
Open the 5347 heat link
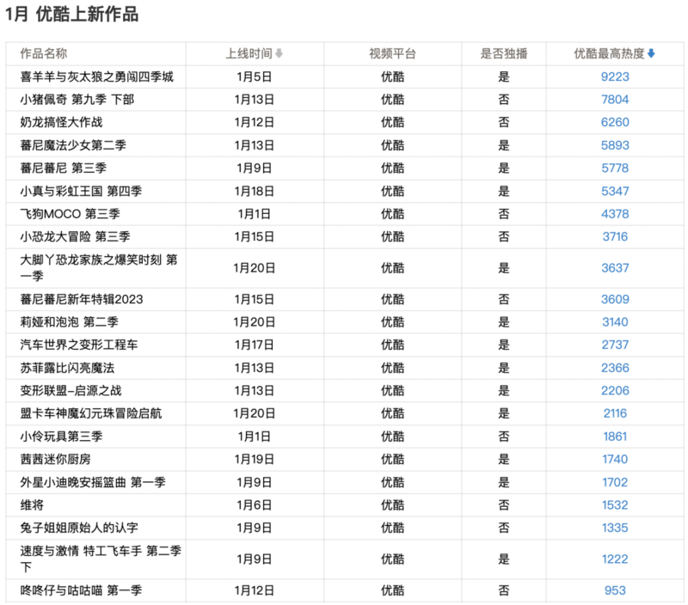point(615,191)
